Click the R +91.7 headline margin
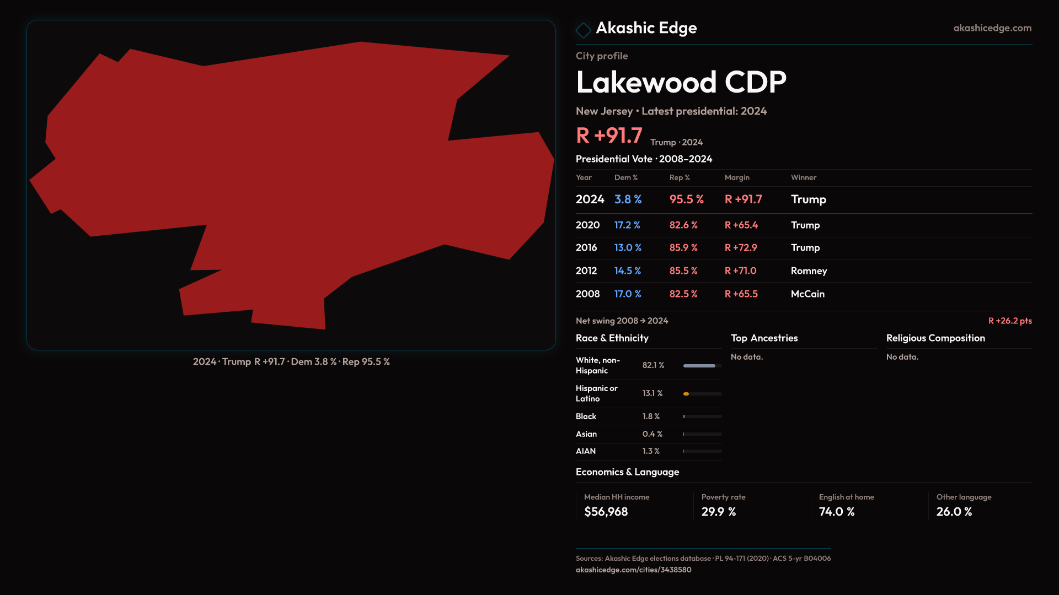The height and width of the screenshot is (595, 1059). tap(609, 136)
